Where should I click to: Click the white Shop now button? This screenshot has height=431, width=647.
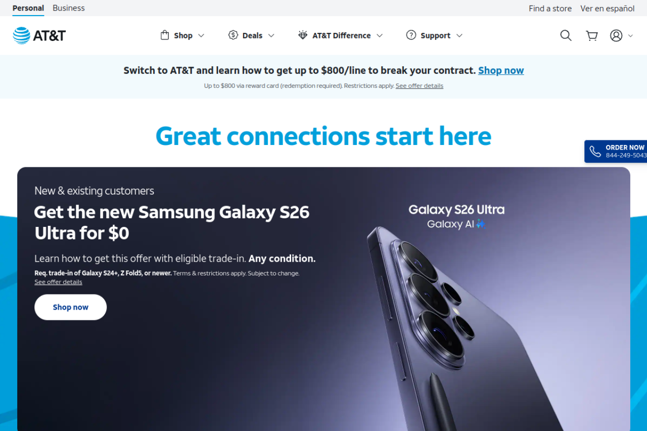[70, 307]
